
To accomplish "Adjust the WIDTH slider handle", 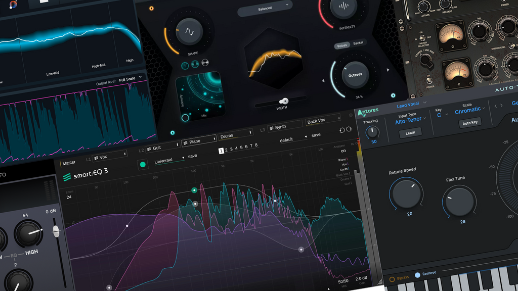I will pyautogui.click(x=283, y=101).
